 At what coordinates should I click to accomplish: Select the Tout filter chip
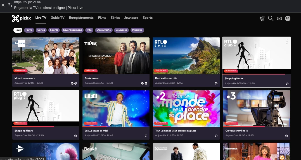(18, 30)
